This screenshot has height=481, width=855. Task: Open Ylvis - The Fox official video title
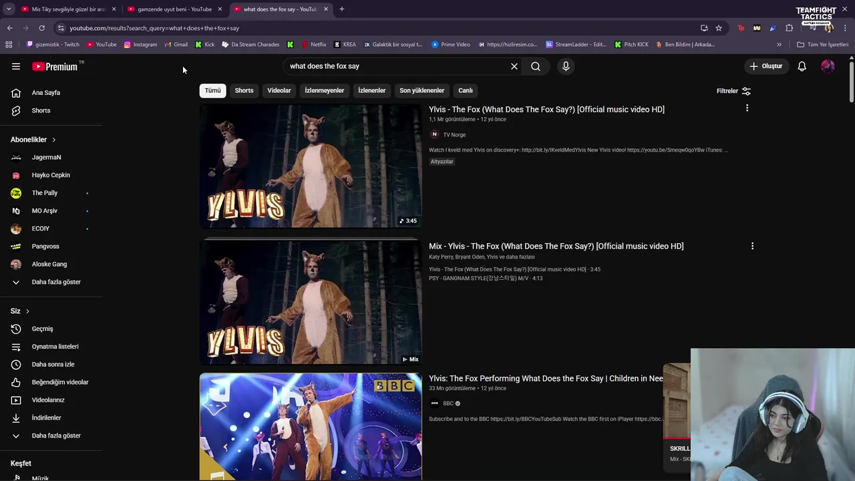pos(546,110)
